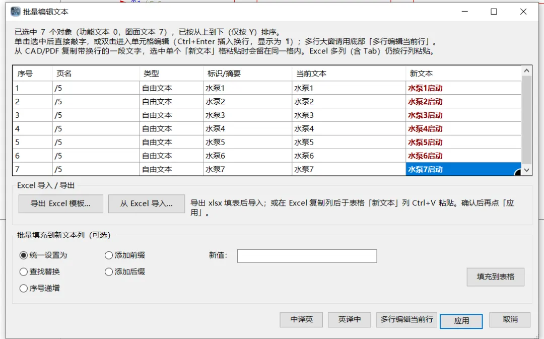Select the highlighted 水泵7启动 cell
Image resolution: width=544 pixels, height=339 pixels.
(x=463, y=169)
